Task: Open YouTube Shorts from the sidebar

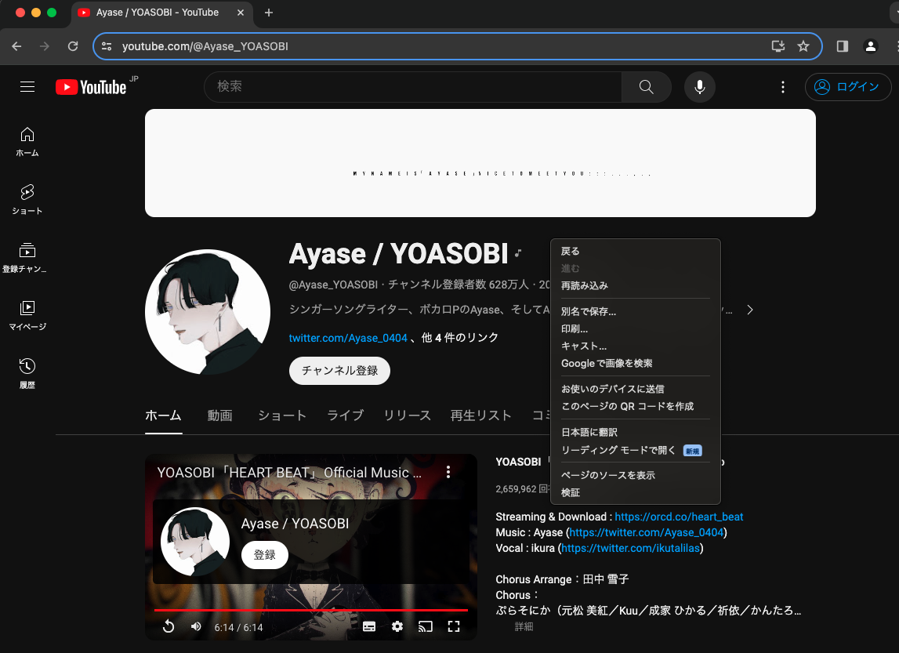Action: click(27, 198)
